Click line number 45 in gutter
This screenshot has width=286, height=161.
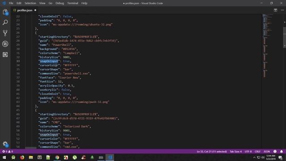pyautogui.click(x=18, y=110)
